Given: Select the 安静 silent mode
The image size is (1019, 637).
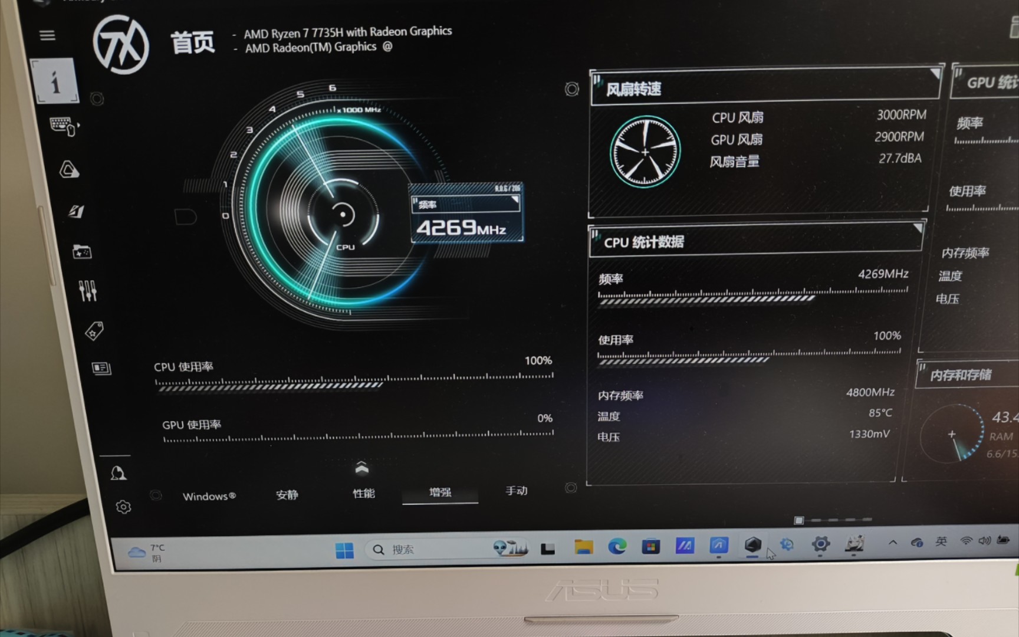Looking at the screenshot, I should coord(287,495).
